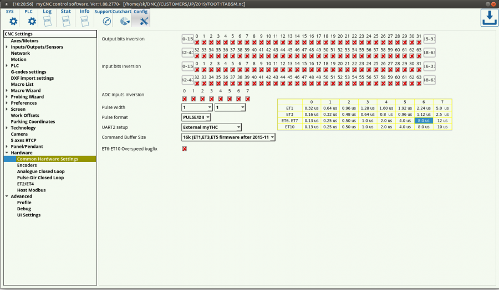Click input bits 48-63 group button

pos(429,80)
